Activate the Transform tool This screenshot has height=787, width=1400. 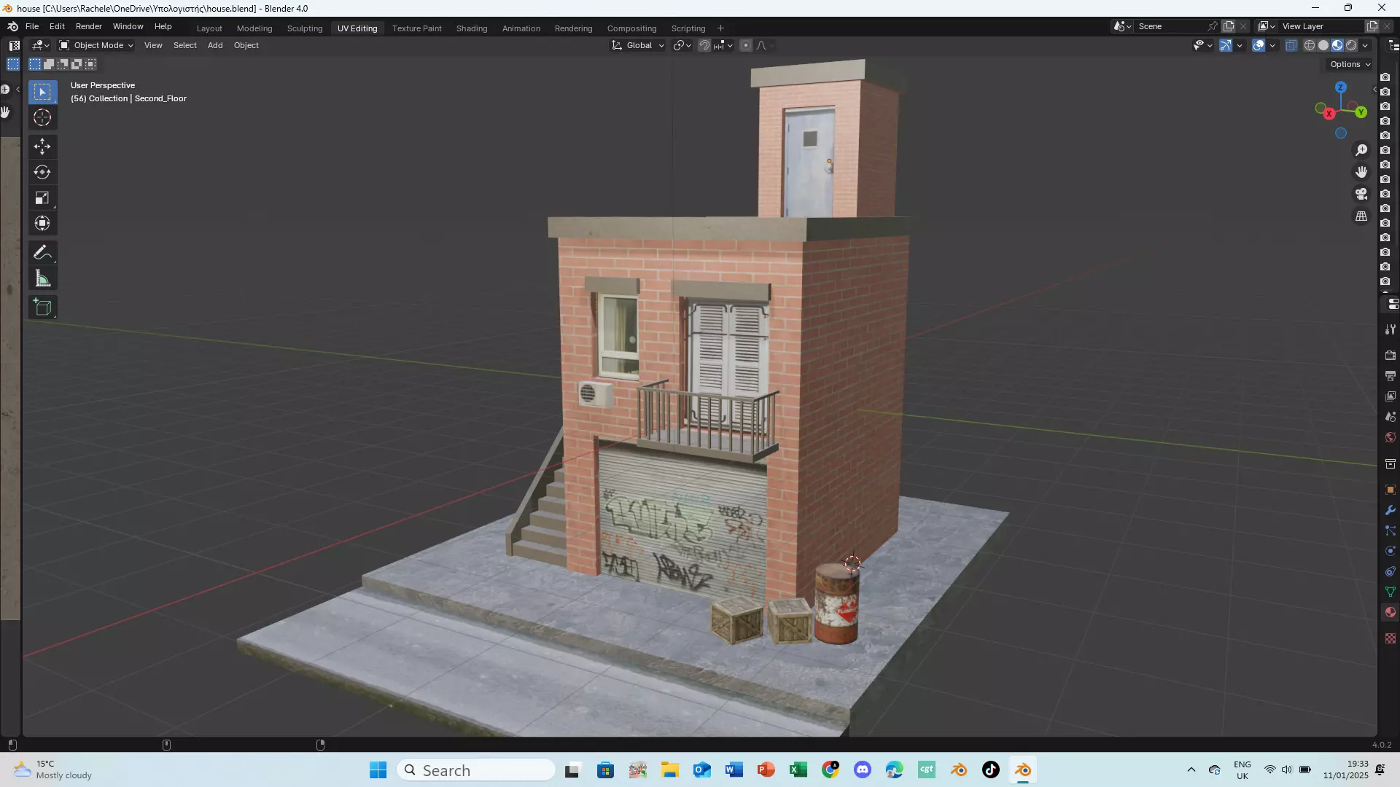click(42, 223)
